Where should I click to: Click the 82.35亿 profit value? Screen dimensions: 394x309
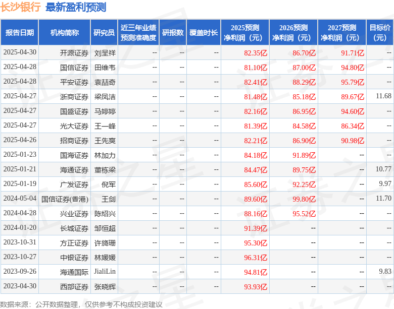(256, 53)
